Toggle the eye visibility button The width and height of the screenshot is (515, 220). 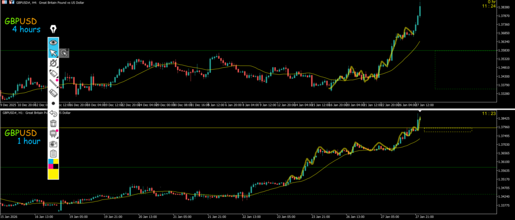click(53, 43)
